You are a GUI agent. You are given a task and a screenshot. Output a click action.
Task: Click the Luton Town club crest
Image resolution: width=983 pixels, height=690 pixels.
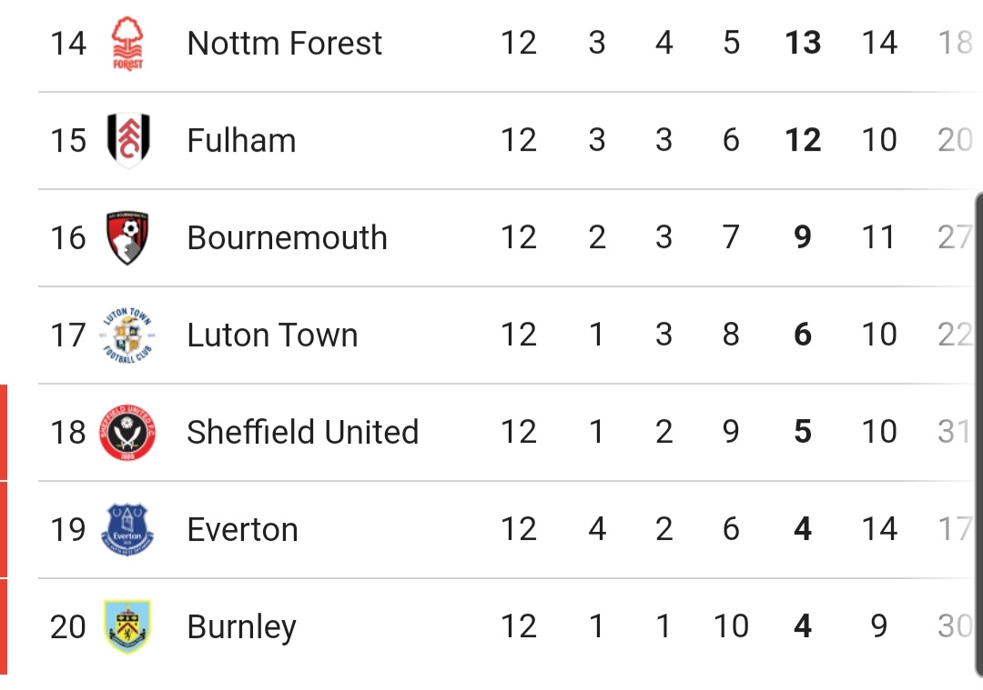pos(127,335)
